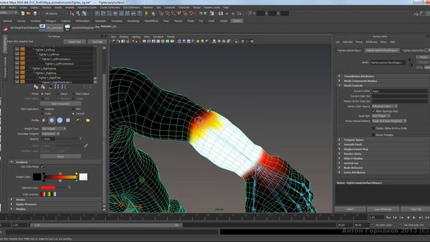The width and height of the screenshot is (430, 242).
Task: Expand the Stroke section
Action: click(11, 200)
